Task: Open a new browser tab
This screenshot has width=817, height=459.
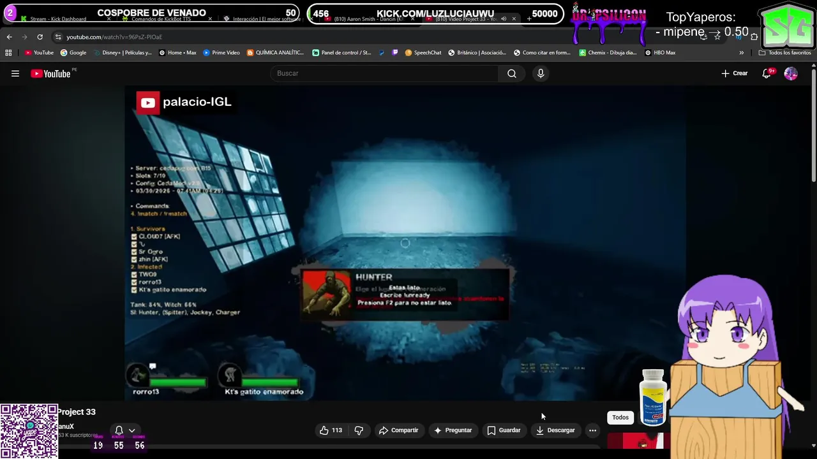Action: 528,18
